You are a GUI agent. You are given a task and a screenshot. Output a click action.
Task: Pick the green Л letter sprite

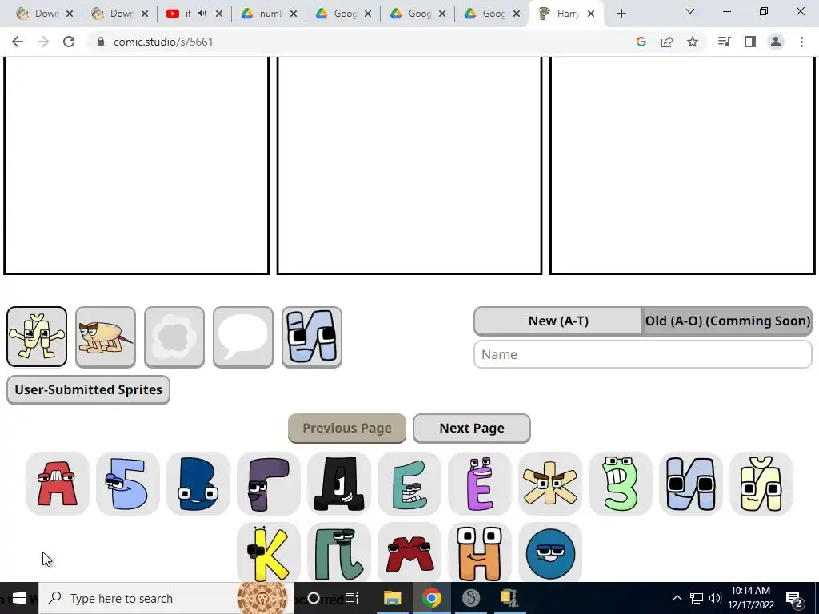[x=339, y=552]
